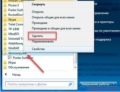The image size is (120, 92).
Task: Click the Punto Switcher folder icon
Action: click(x=5, y=10)
